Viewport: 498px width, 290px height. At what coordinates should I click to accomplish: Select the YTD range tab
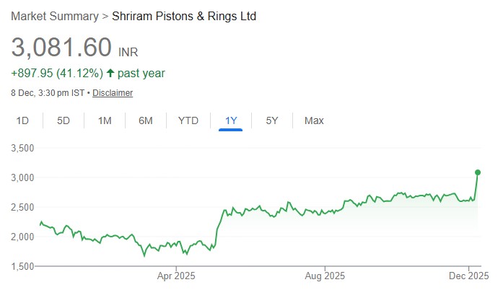(188, 120)
